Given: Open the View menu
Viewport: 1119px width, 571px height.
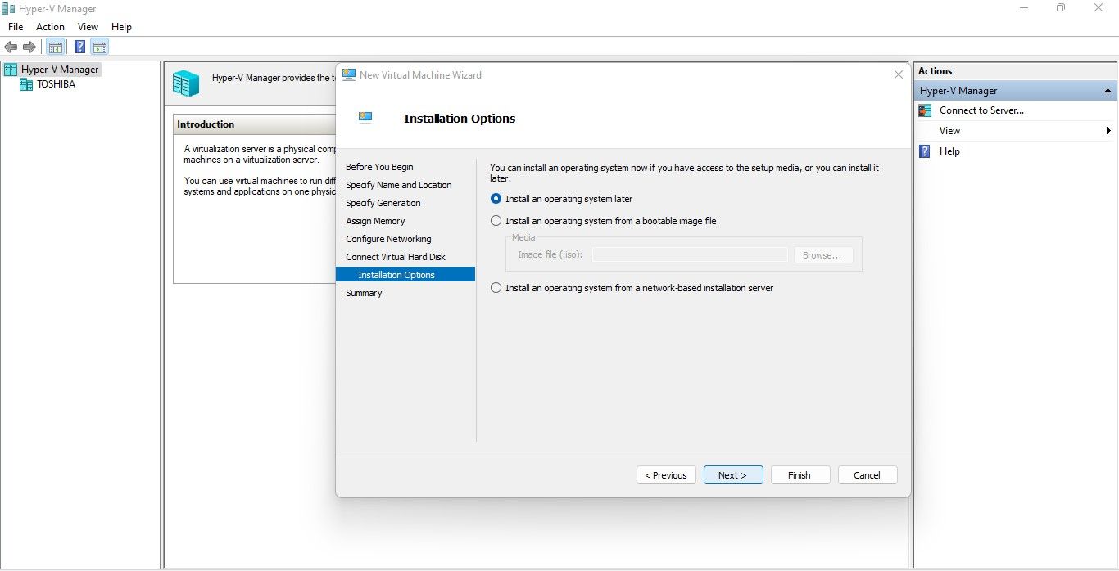Looking at the screenshot, I should (88, 27).
